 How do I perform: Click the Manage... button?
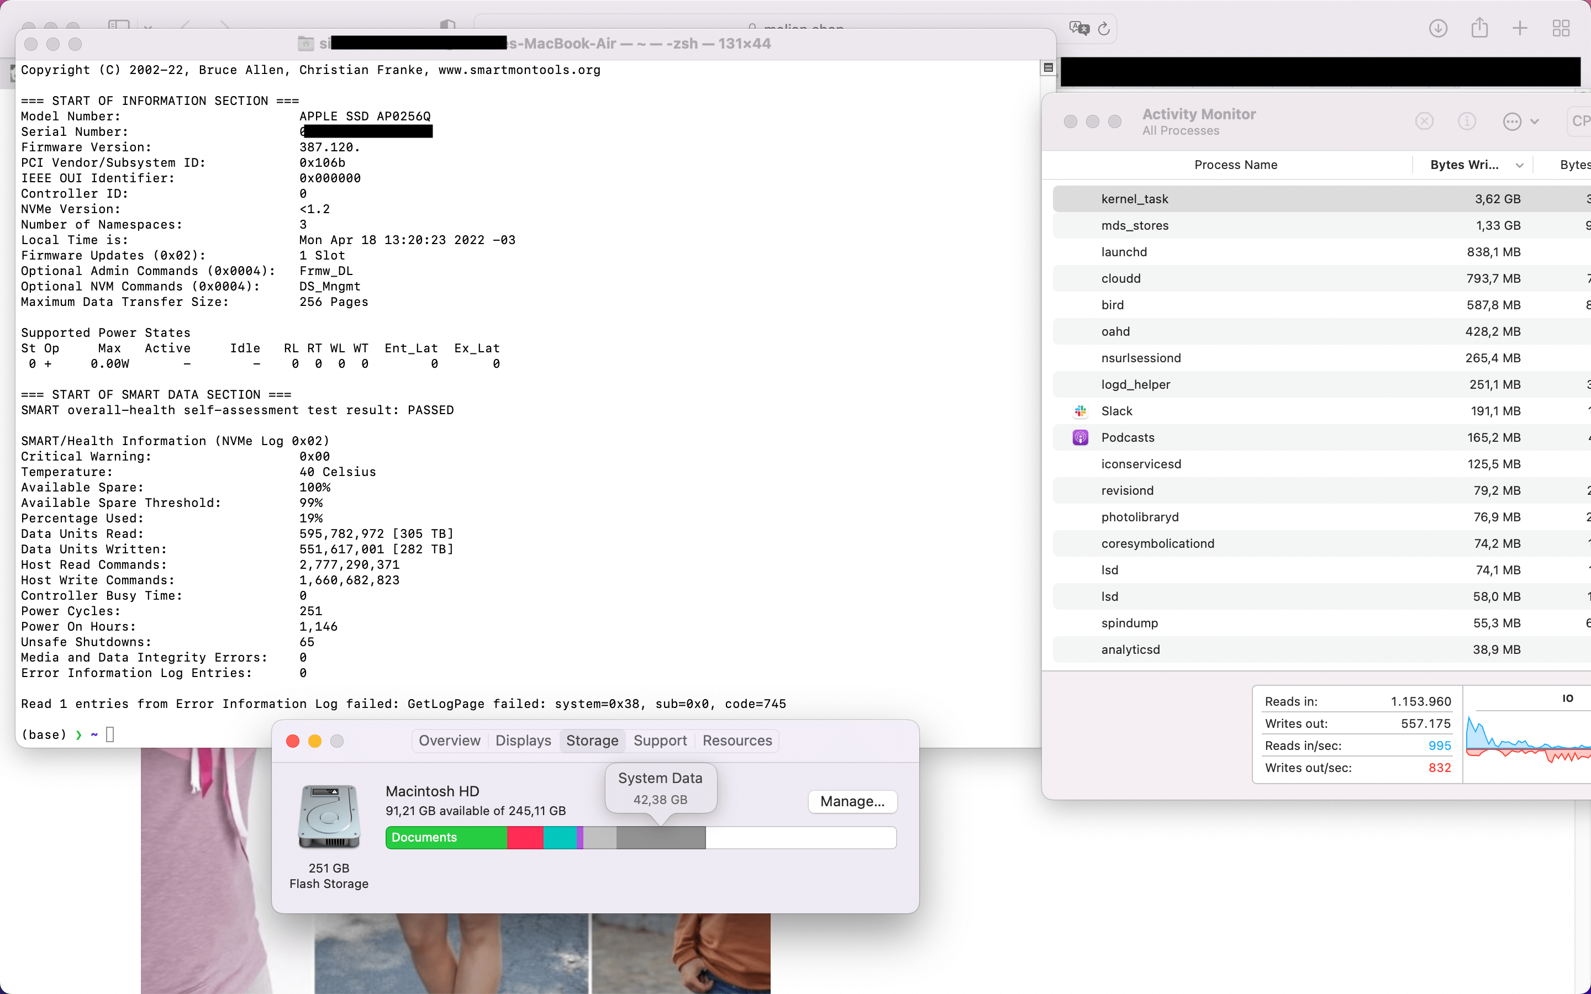coord(852,801)
